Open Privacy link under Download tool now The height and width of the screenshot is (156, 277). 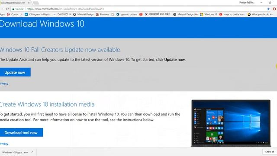(x=4, y=144)
